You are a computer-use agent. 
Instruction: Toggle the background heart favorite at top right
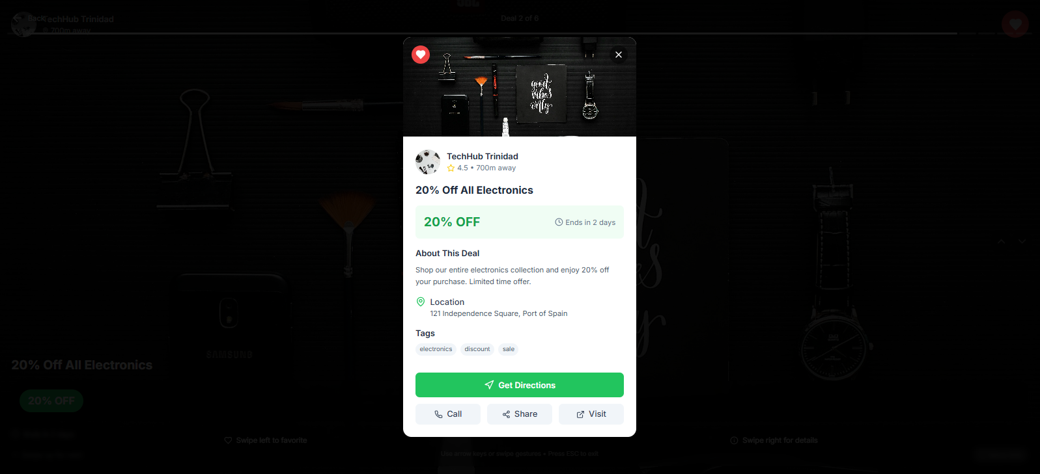pyautogui.click(x=1015, y=24)
